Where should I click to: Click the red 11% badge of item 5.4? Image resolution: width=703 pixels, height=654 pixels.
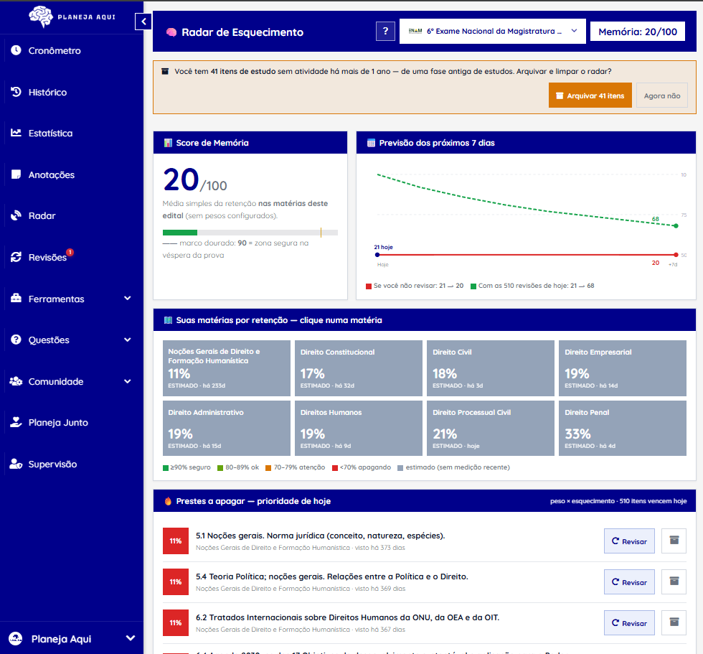pos(175,581)
